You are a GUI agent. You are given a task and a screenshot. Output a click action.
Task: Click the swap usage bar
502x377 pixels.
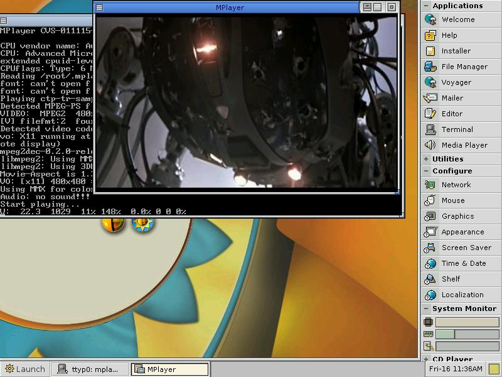[x=467, y=346]
